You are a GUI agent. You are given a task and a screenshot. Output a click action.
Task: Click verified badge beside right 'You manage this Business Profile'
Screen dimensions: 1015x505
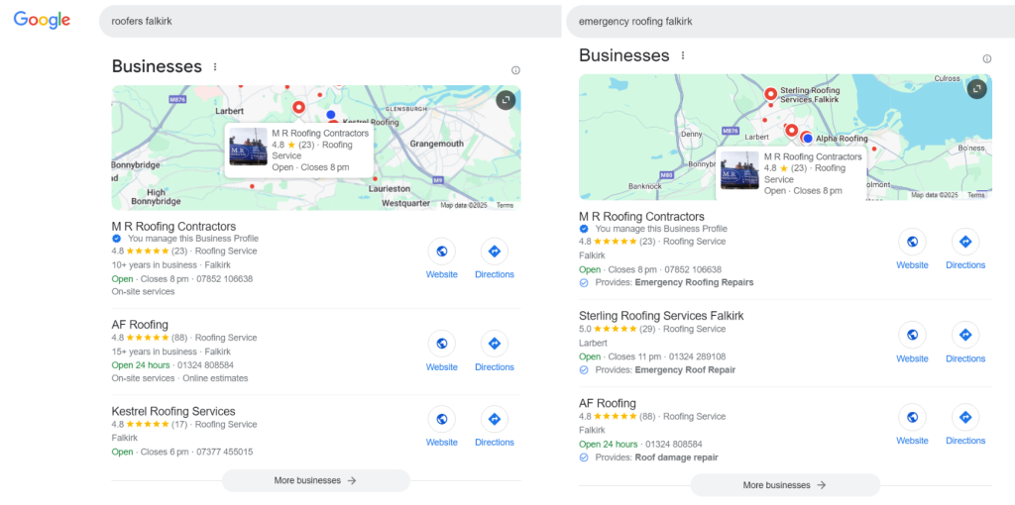click(x=583, y=229)
